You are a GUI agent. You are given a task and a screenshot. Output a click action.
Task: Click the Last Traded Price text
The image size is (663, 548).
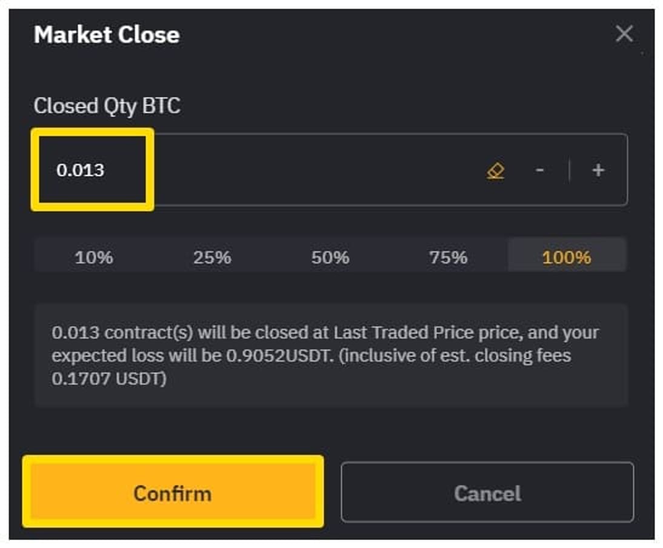pos(404,333)
